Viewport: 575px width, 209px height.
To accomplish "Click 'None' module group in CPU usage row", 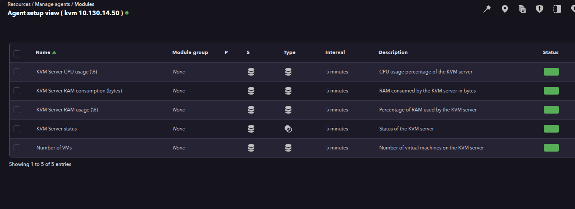I will pyautogui.click(x=179, y=72).
